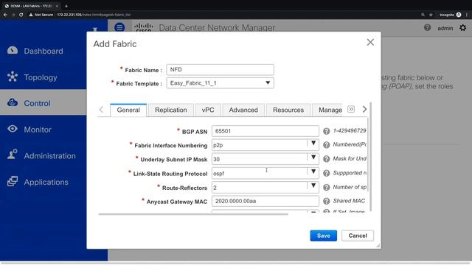Click the Fabric Name field

click(x=220, y=69)
